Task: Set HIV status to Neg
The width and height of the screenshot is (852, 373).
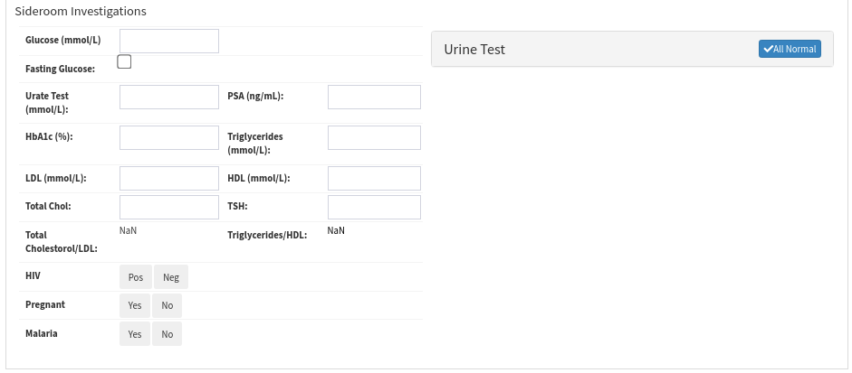Action: click(x=171, y=277)
